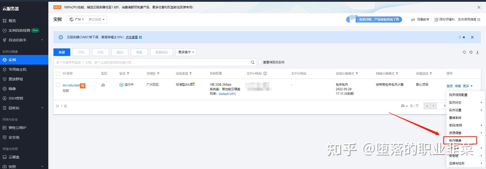Open table column settings gear
The width and height of the screenshot is (486, 169).
tap(471, 52)
